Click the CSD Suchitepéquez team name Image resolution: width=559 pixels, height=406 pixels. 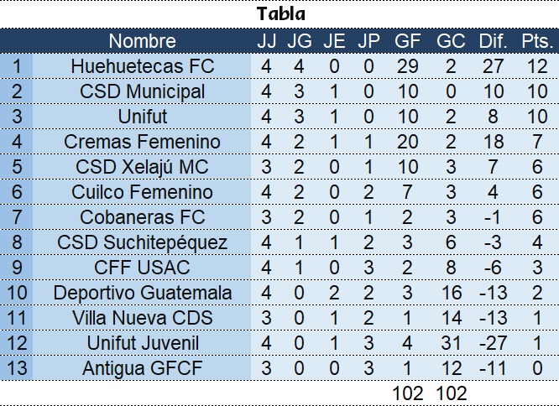click(143, 242)
